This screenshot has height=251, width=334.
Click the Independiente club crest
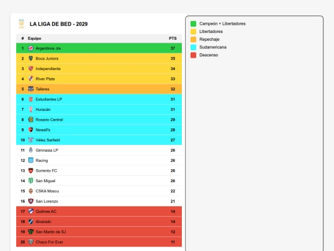point(31,69)
